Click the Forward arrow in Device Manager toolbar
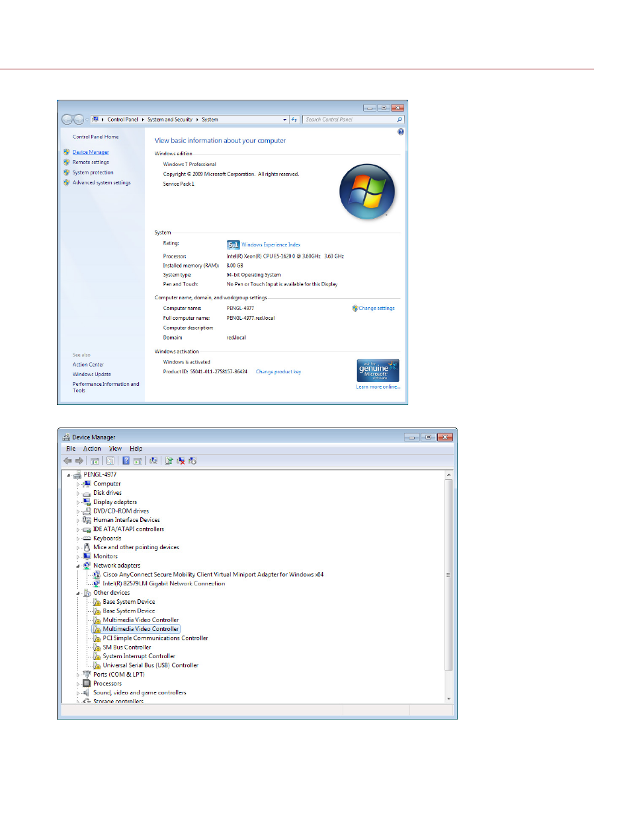631x816 pixels. 79,461
